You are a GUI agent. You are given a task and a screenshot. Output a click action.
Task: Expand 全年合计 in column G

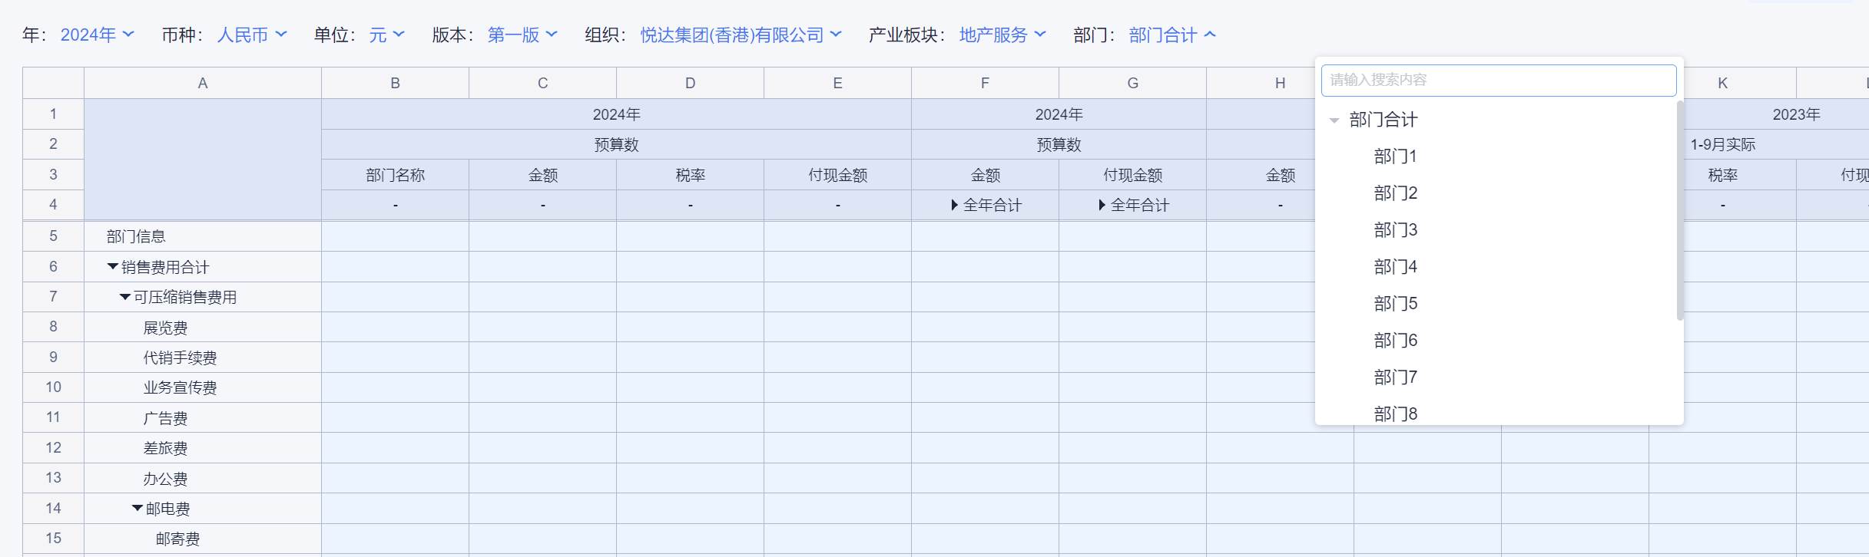[x=1102, y=205]
